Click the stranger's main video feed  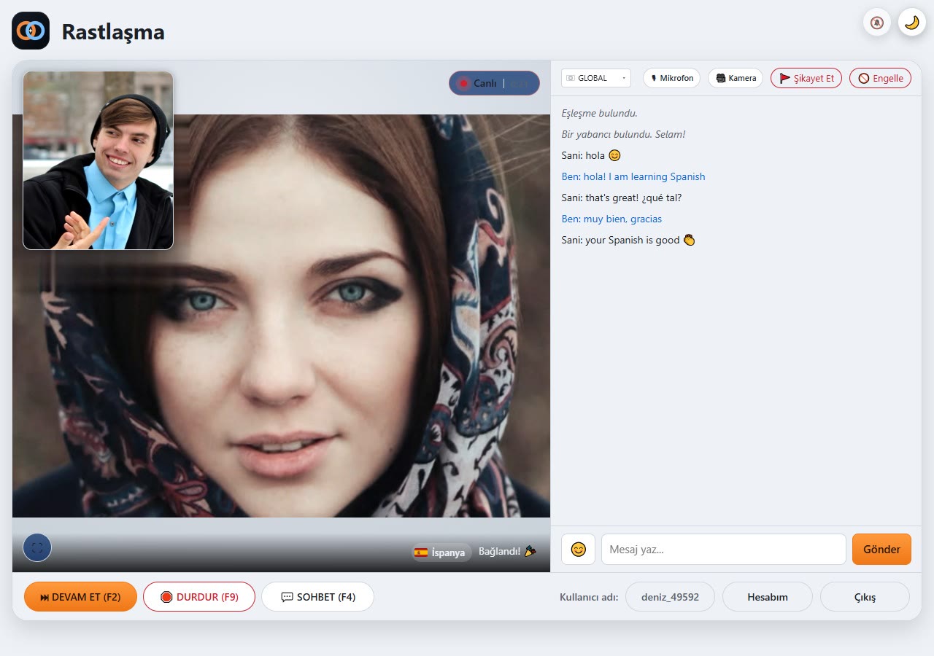tap(281, 316)
